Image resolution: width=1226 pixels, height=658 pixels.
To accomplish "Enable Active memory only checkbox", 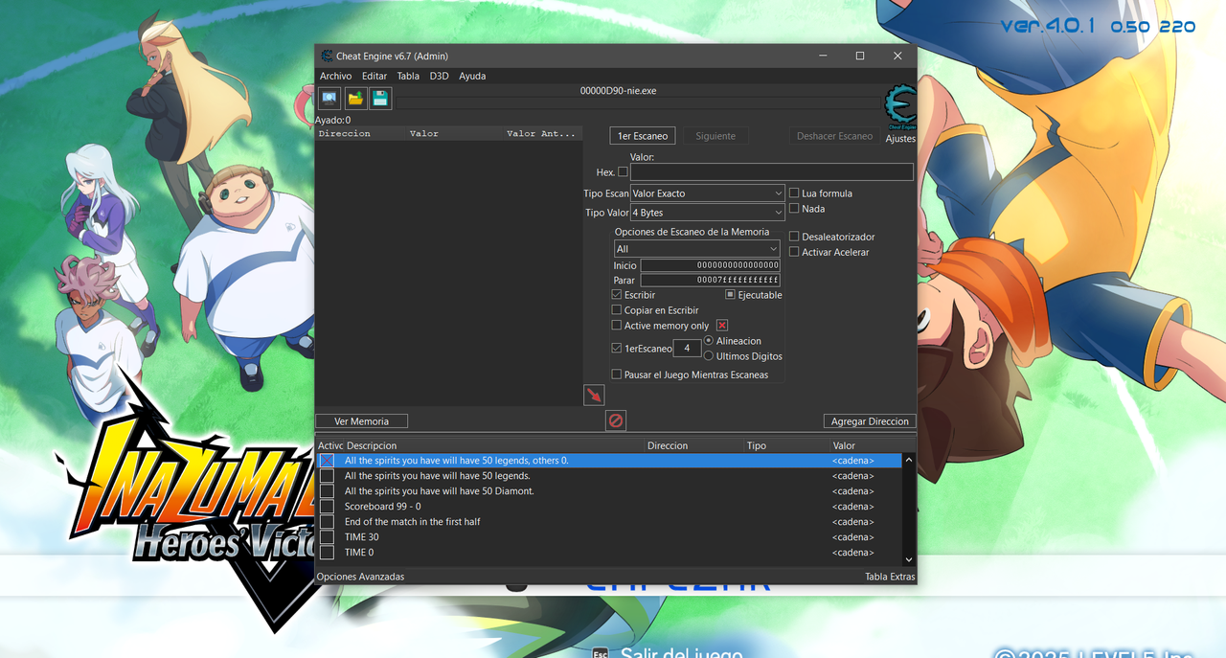I will click(x=617, y=326).
